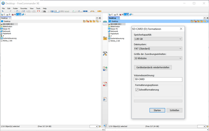Select network button 1 in right drive bar
This screenshot has width=209, height=131.
[131, 14]
